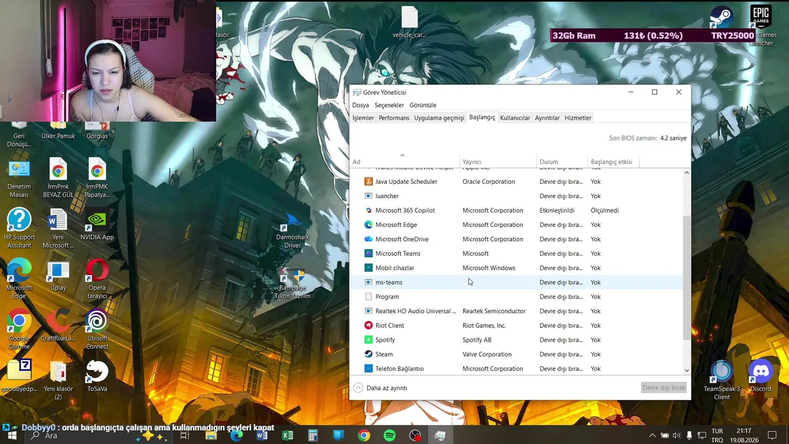
Task: Select the Uplay desktop shortcut
Action: 58,276
